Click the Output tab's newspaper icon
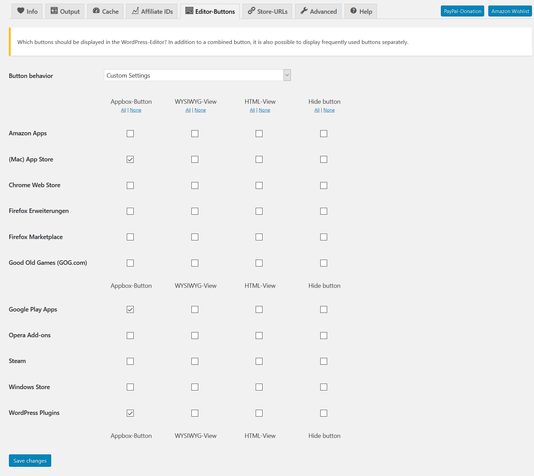 54,11
